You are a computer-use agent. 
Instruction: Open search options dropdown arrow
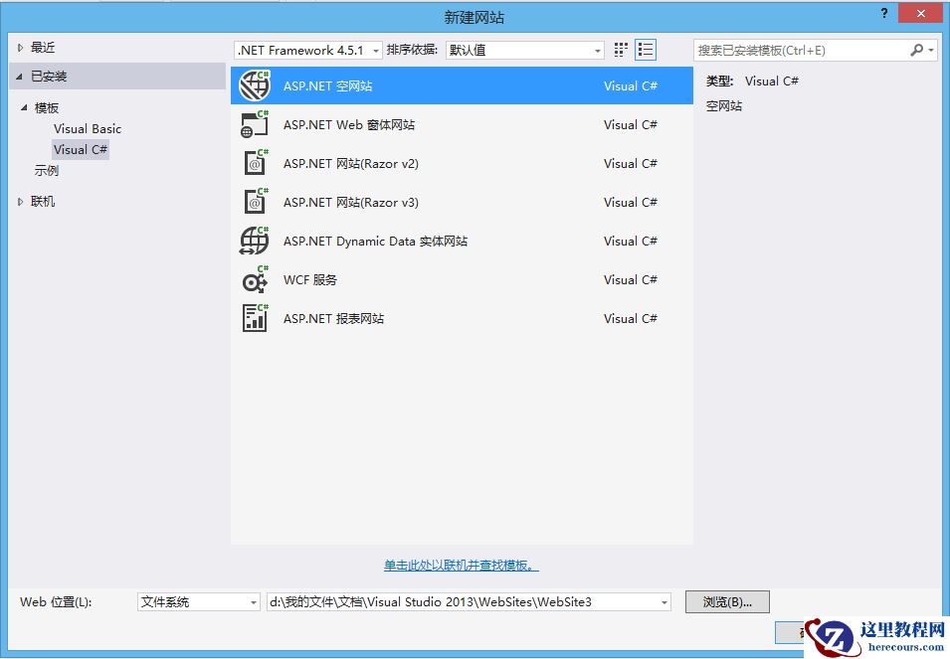click(931, 51)
